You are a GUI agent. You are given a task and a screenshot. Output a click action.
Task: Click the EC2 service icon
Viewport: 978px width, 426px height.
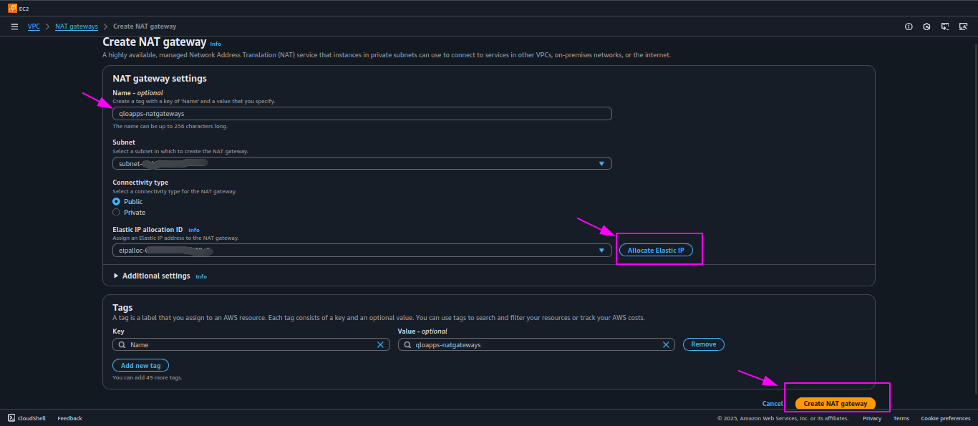12,8
